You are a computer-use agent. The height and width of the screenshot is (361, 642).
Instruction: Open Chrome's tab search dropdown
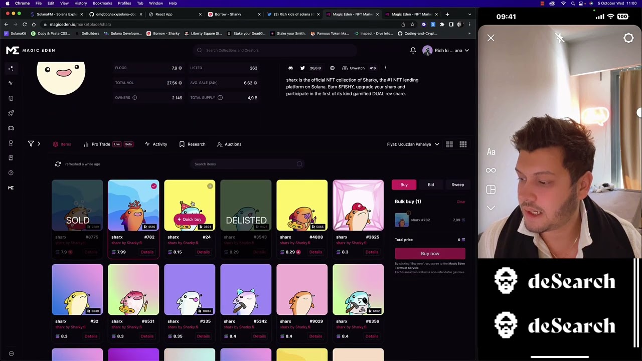coord(469,14)
